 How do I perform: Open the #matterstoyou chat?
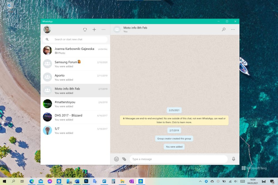point(75,104)
